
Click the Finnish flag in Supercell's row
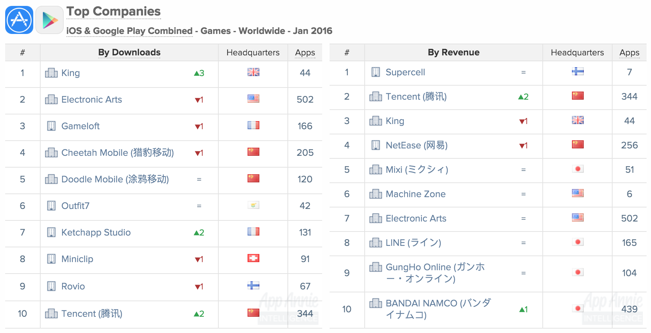click(x=578, y=71)
